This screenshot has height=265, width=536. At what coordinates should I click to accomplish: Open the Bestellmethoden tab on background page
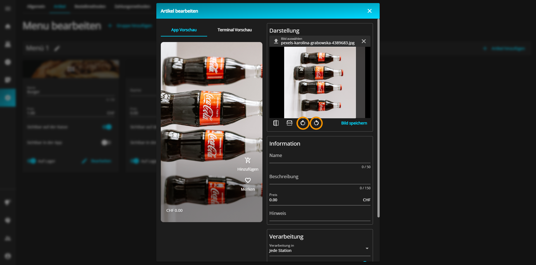(90, 6)
